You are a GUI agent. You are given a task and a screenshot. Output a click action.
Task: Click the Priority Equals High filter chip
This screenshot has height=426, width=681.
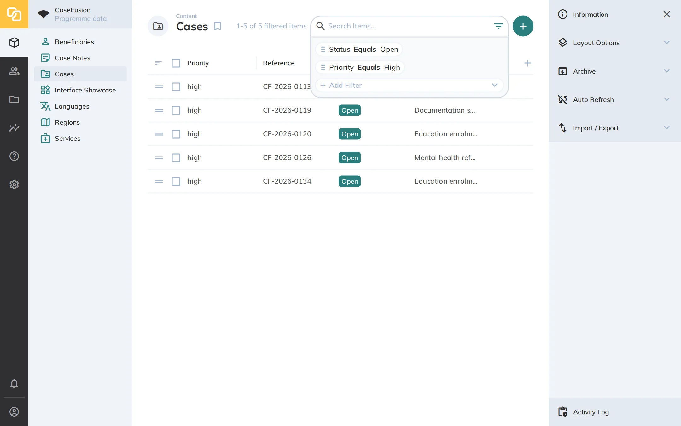(x=360, y=68)
